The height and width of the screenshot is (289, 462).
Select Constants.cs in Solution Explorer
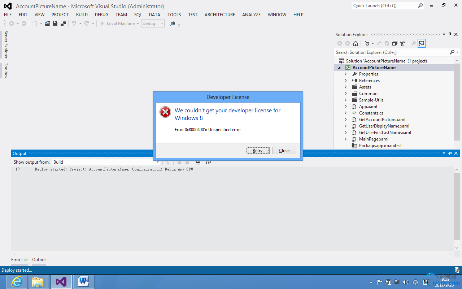371,113
